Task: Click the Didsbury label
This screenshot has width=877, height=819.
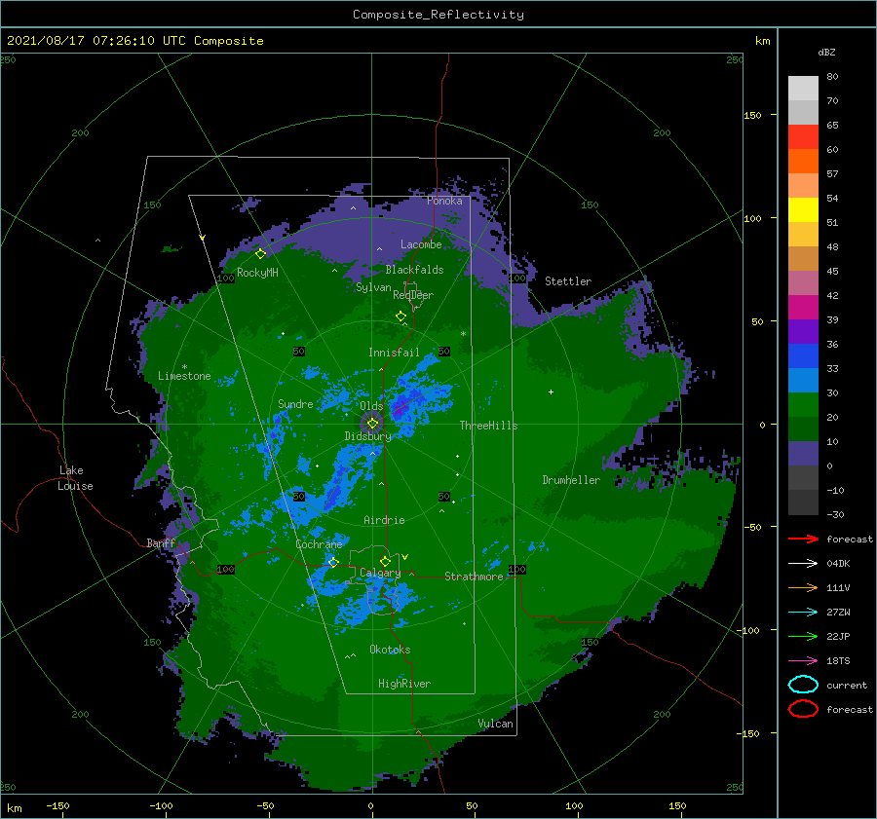Action: click(368, 436)
